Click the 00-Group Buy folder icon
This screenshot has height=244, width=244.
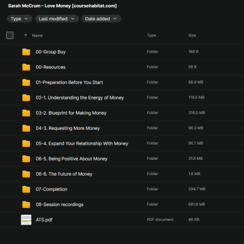26,52
